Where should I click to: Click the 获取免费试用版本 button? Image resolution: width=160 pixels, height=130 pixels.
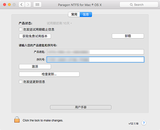(35, 36)
